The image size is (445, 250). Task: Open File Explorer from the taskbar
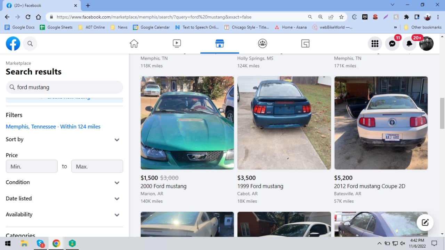tap(24, 243)
